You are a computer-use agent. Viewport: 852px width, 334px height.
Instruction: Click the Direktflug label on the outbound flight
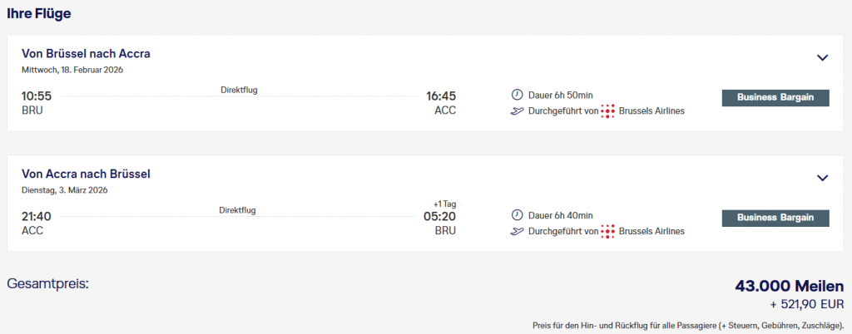[239, 90]
